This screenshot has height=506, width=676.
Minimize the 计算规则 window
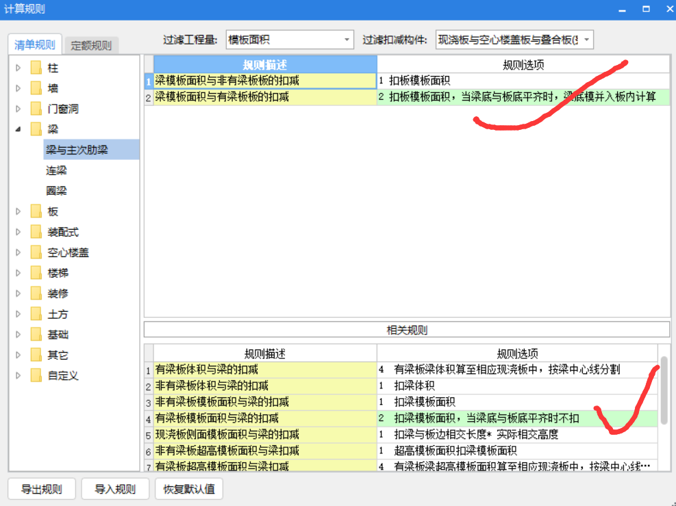[x=622, y=10]
